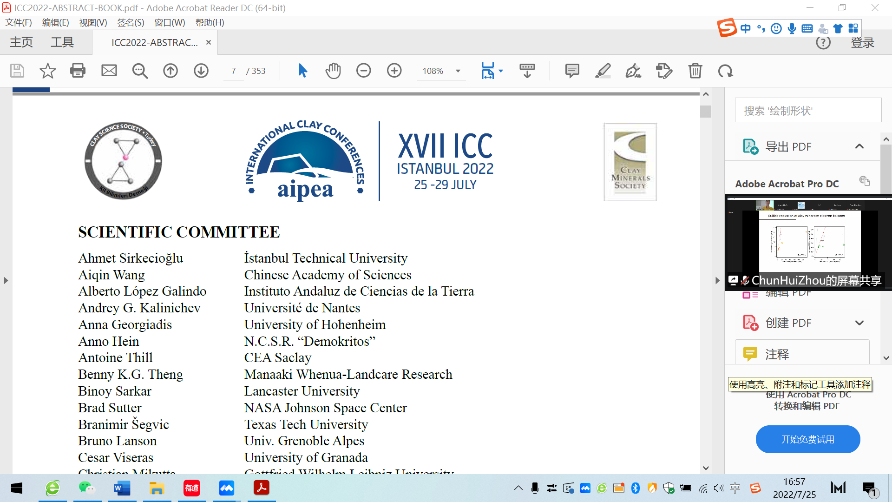Switch to the 主页 tab

tap(21, 42)
